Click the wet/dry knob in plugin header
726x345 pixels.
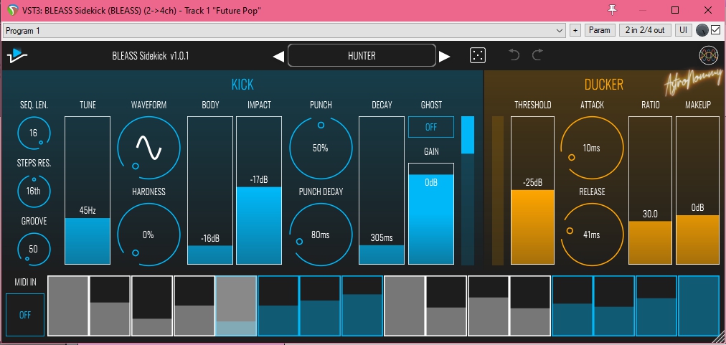702,30
